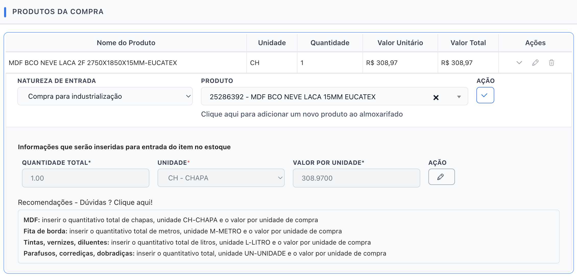Clear the selected product with the X icon
The width and height of the screenshot is (577, 277).
click(x=436, y=97)
